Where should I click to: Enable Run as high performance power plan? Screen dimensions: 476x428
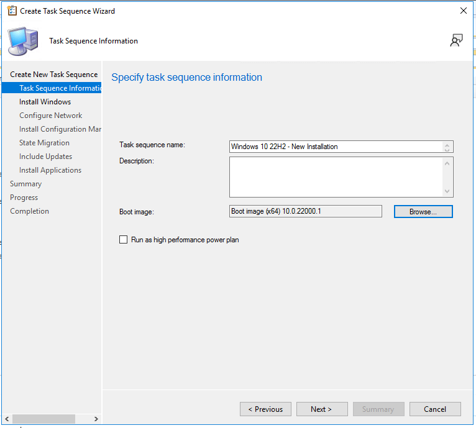(x=123, y=240)
